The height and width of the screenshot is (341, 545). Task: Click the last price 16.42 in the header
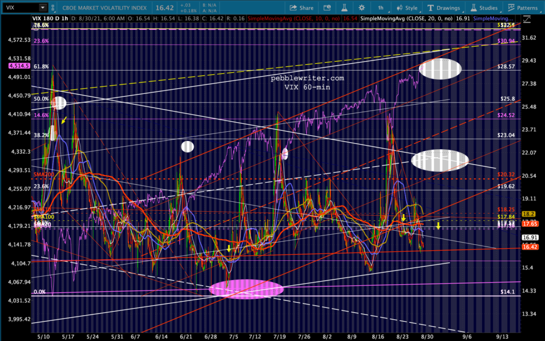(164, 7)
